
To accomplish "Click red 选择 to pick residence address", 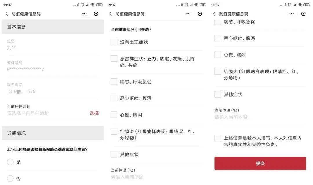I will pos(94,113).
